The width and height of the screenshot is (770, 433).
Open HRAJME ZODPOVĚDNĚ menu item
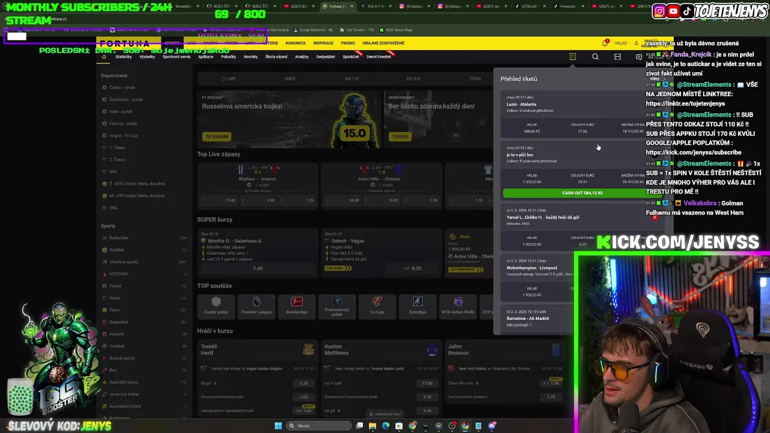coord(383,43)
